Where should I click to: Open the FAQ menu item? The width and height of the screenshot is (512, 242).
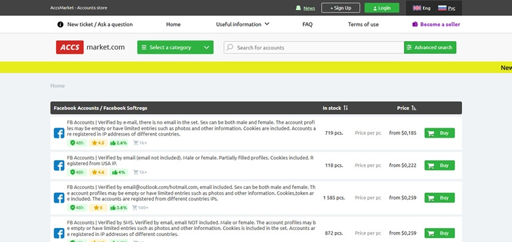307,25
